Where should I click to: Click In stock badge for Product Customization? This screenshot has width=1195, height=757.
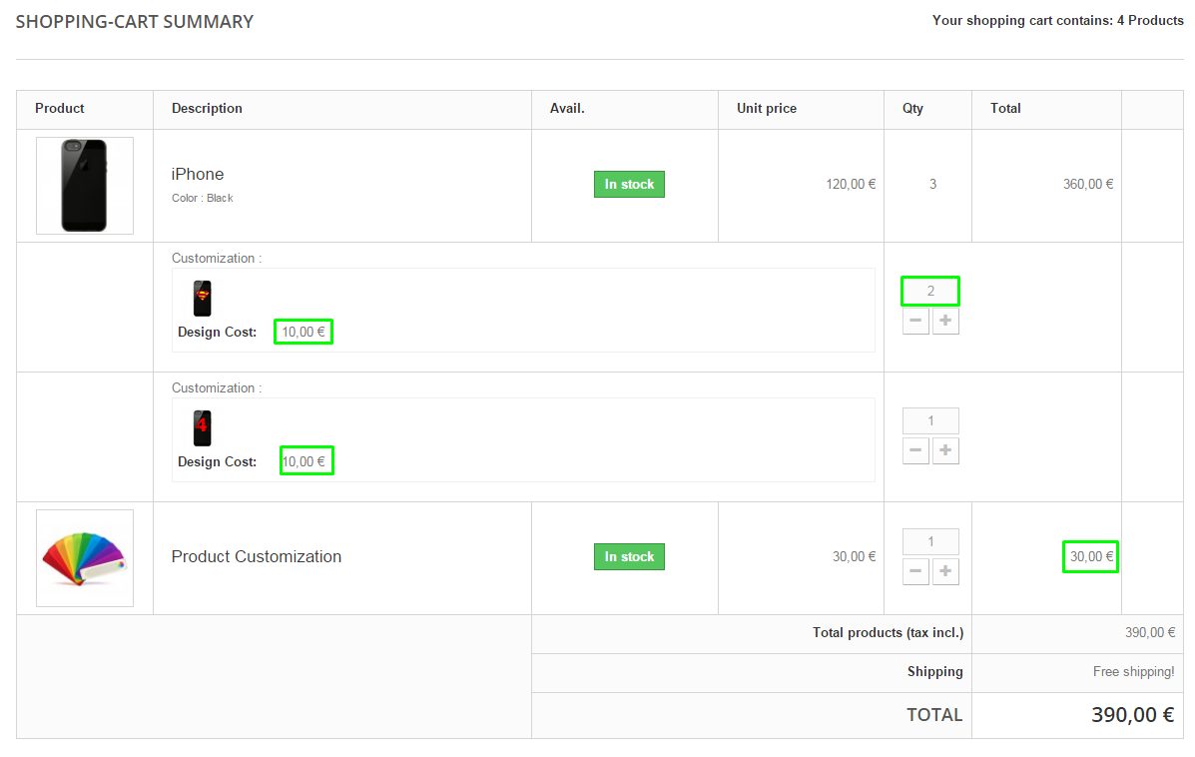click(629, 556)
